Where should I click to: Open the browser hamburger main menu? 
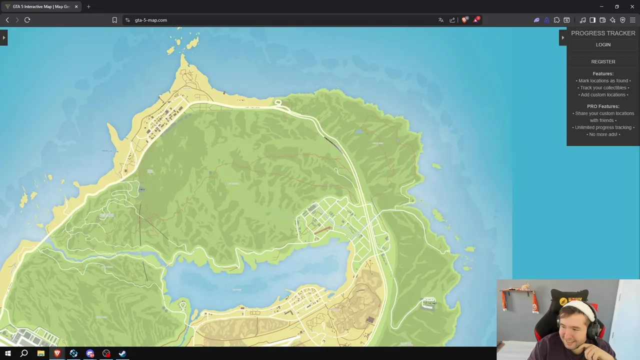632,20
